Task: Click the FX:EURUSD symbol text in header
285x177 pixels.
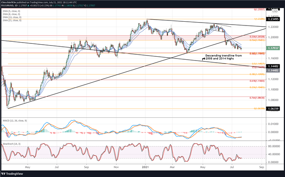Action: (7, 5)
